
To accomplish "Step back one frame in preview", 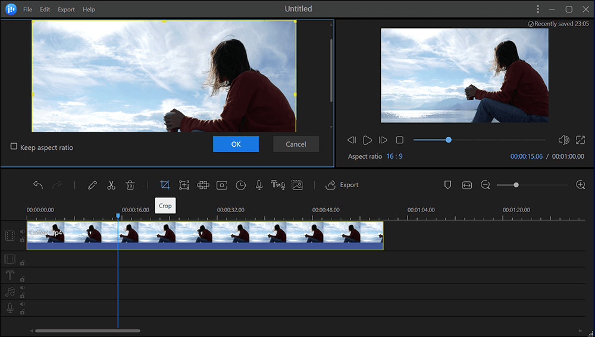I will [x=352, y=140].
